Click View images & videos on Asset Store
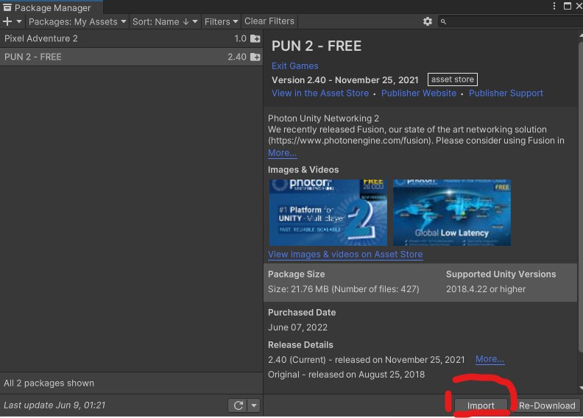583x418 pixels. 345,254
